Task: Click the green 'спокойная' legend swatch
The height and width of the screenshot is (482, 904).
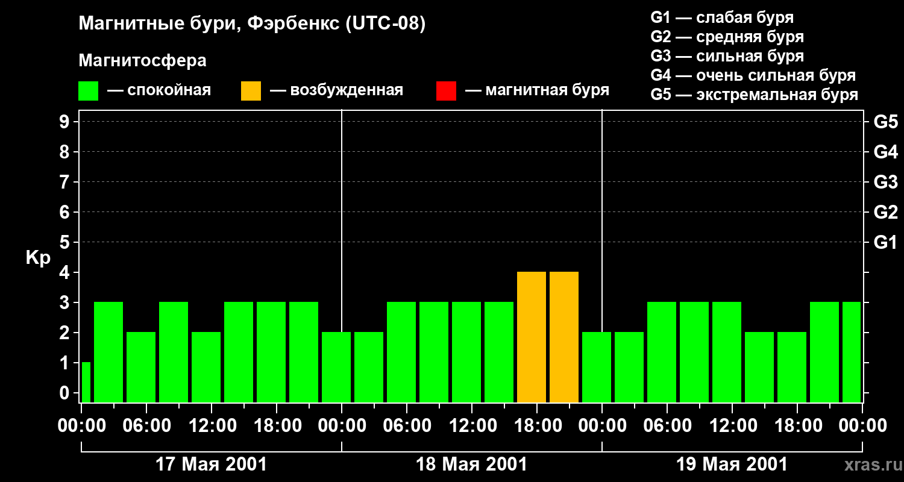Action: 88,91
